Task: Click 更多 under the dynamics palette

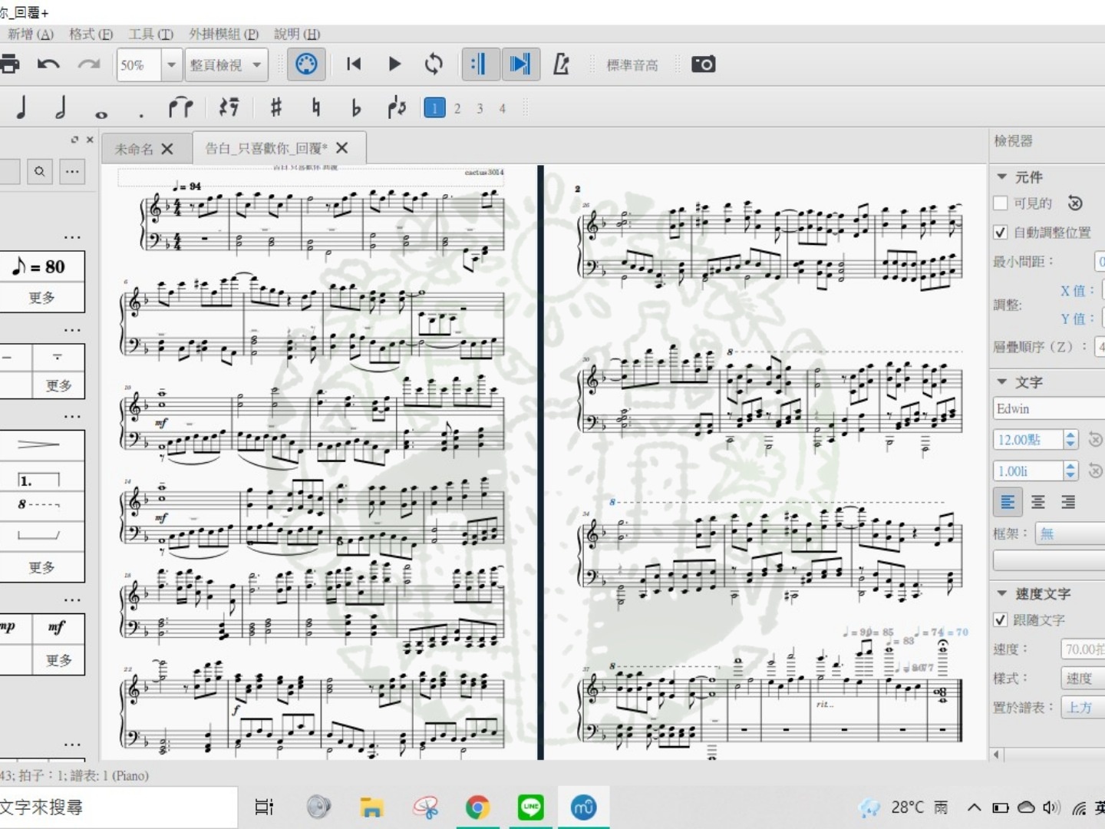Action: pos(58,660)
